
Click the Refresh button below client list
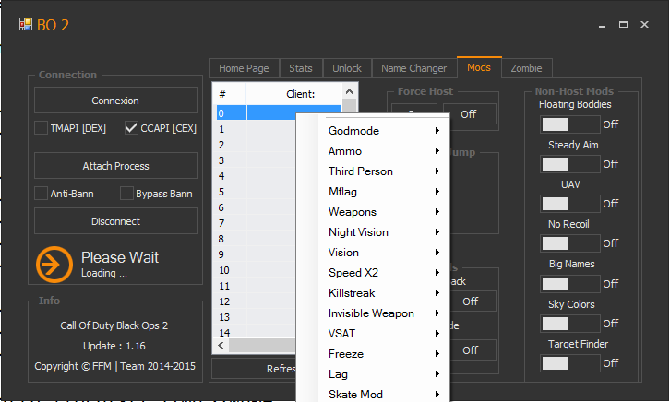point(254,369)
